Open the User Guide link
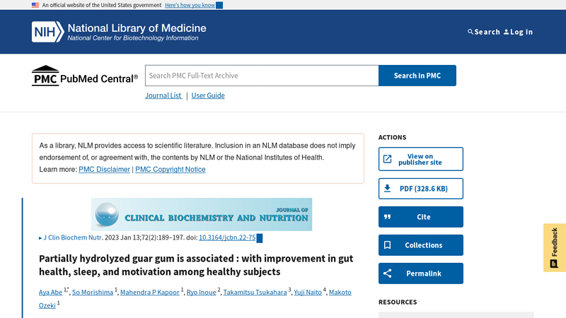This screenshot has height=318, width=566. 208,95
